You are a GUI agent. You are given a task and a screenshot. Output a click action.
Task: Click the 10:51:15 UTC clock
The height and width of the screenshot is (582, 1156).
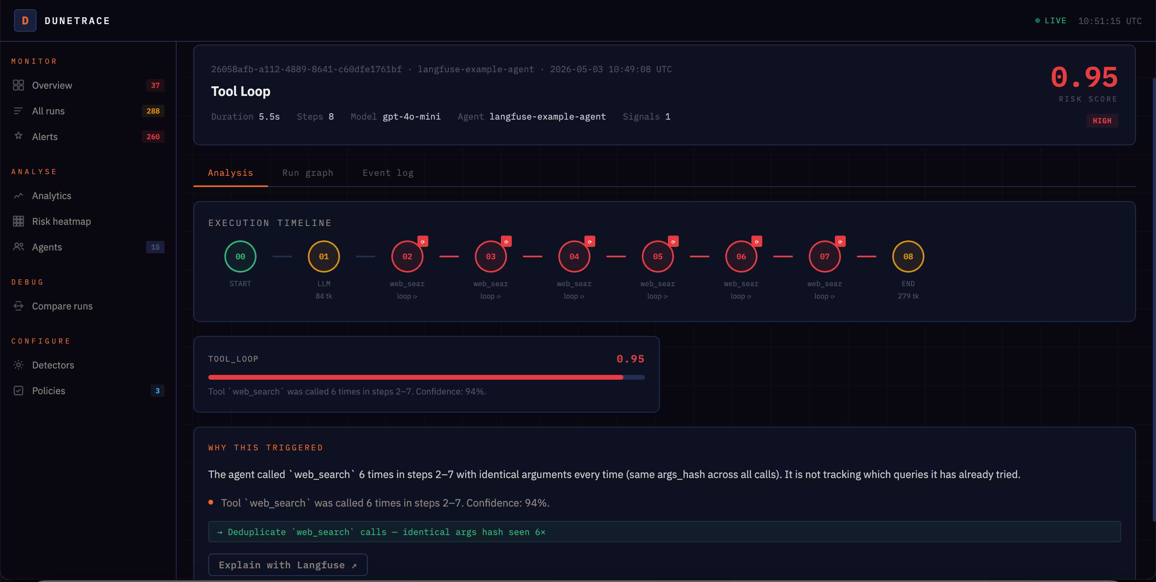coord(1110,20)
